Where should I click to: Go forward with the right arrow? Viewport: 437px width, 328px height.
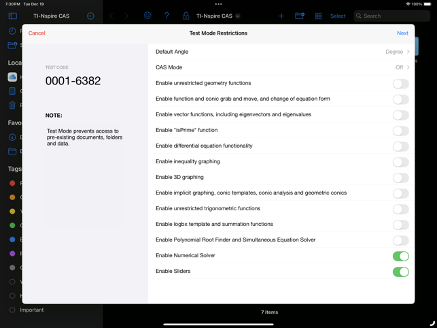[x=126, y=16]
